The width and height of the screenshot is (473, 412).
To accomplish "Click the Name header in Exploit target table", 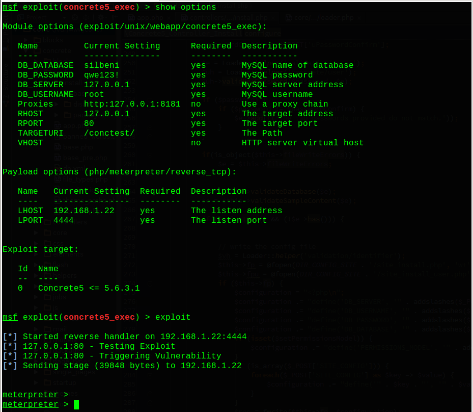I will click(x=48, y=269).
